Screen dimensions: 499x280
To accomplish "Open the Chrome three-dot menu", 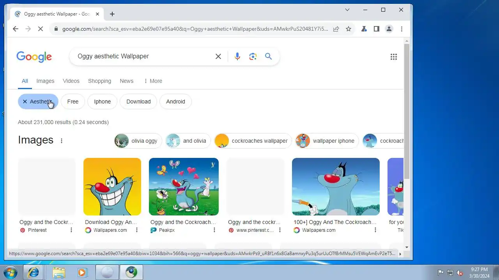I will (x=402, y=29).
